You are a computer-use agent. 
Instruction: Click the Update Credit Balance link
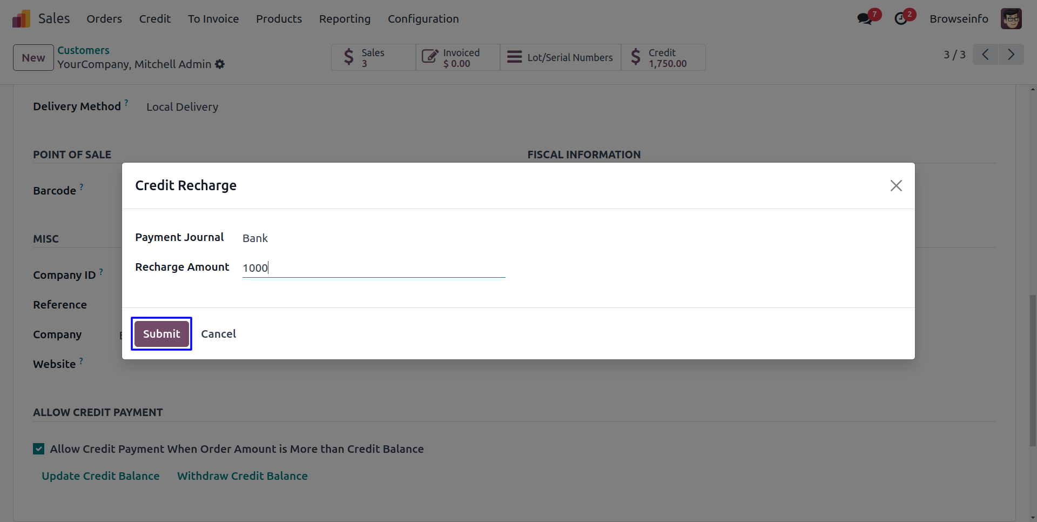[100, 476]
